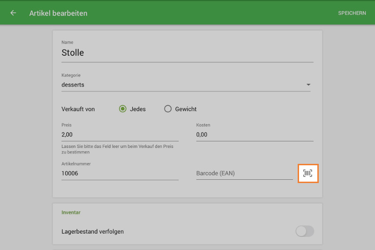Focus the Preis field showing 2,00
375x250 pixels.
click(120, 134)
